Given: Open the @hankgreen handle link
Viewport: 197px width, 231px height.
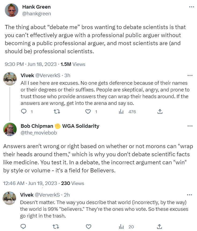Looking at the screenshot, I should pyautogui.click(x=37, y=13).
